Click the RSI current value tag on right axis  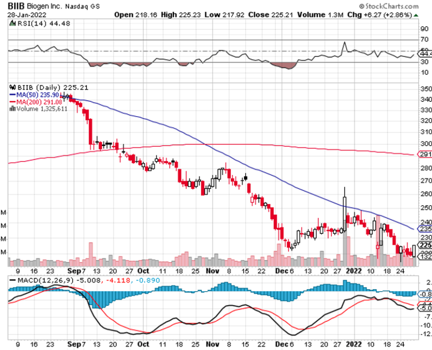(x=425, y=54)
